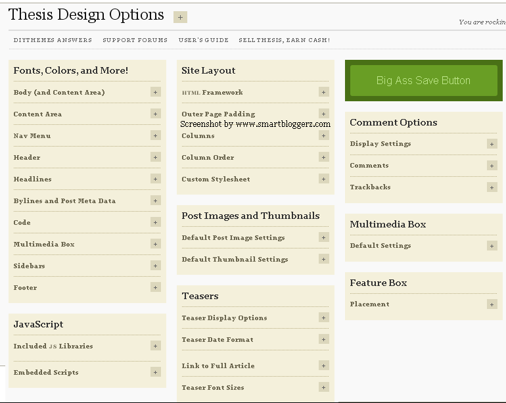This screenshot has width=506, height=403.
Task: Click the Footer label
Action: pyautogui.click(x=25, y=287)
